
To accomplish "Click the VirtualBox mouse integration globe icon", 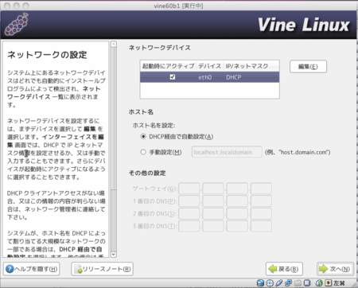I will point(319,283).
